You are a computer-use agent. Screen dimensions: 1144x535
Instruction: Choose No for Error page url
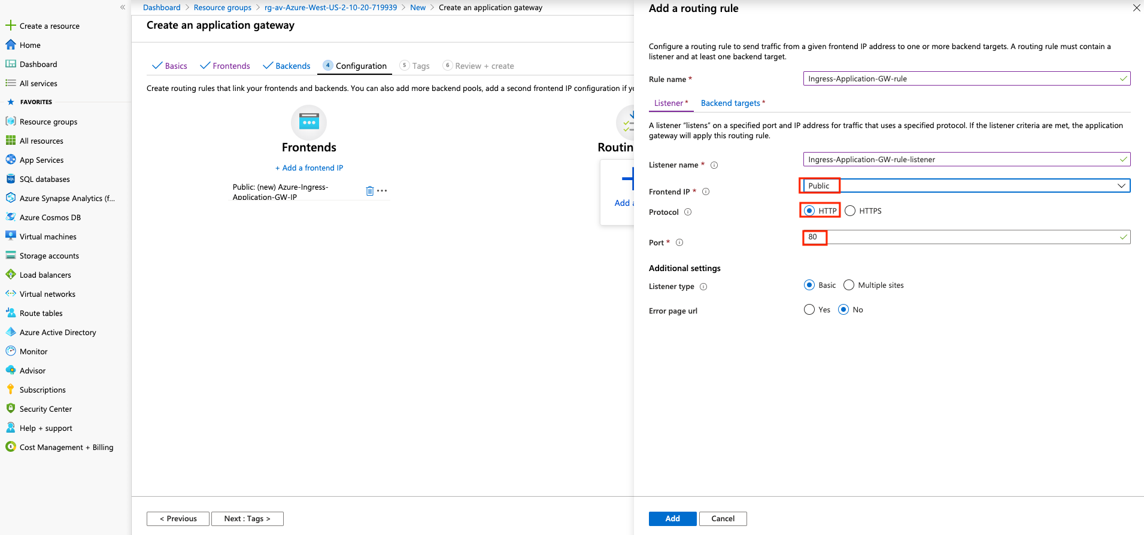click(843, 309)
